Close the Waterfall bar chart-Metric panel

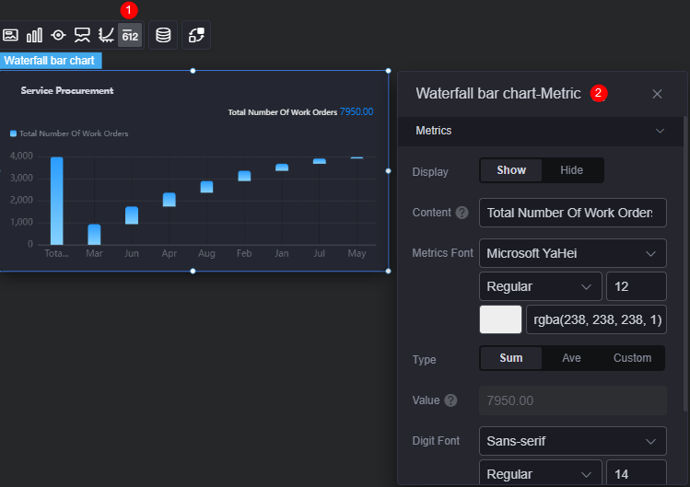[657, 94]
